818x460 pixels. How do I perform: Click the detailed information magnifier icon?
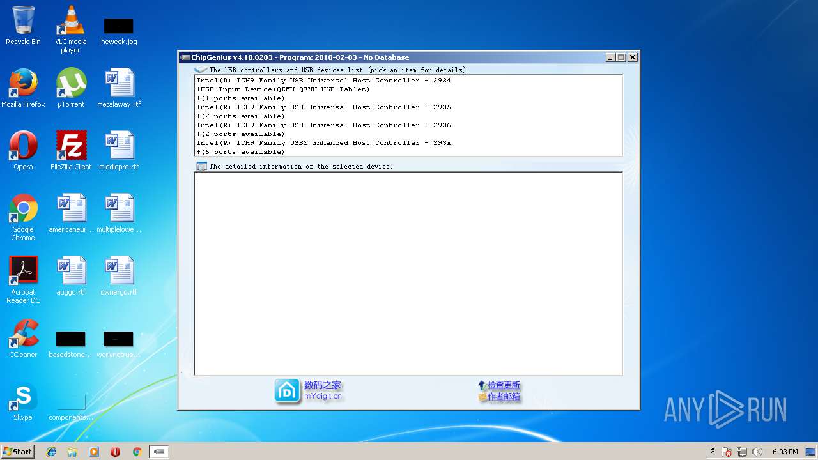[x=201, y=166]
